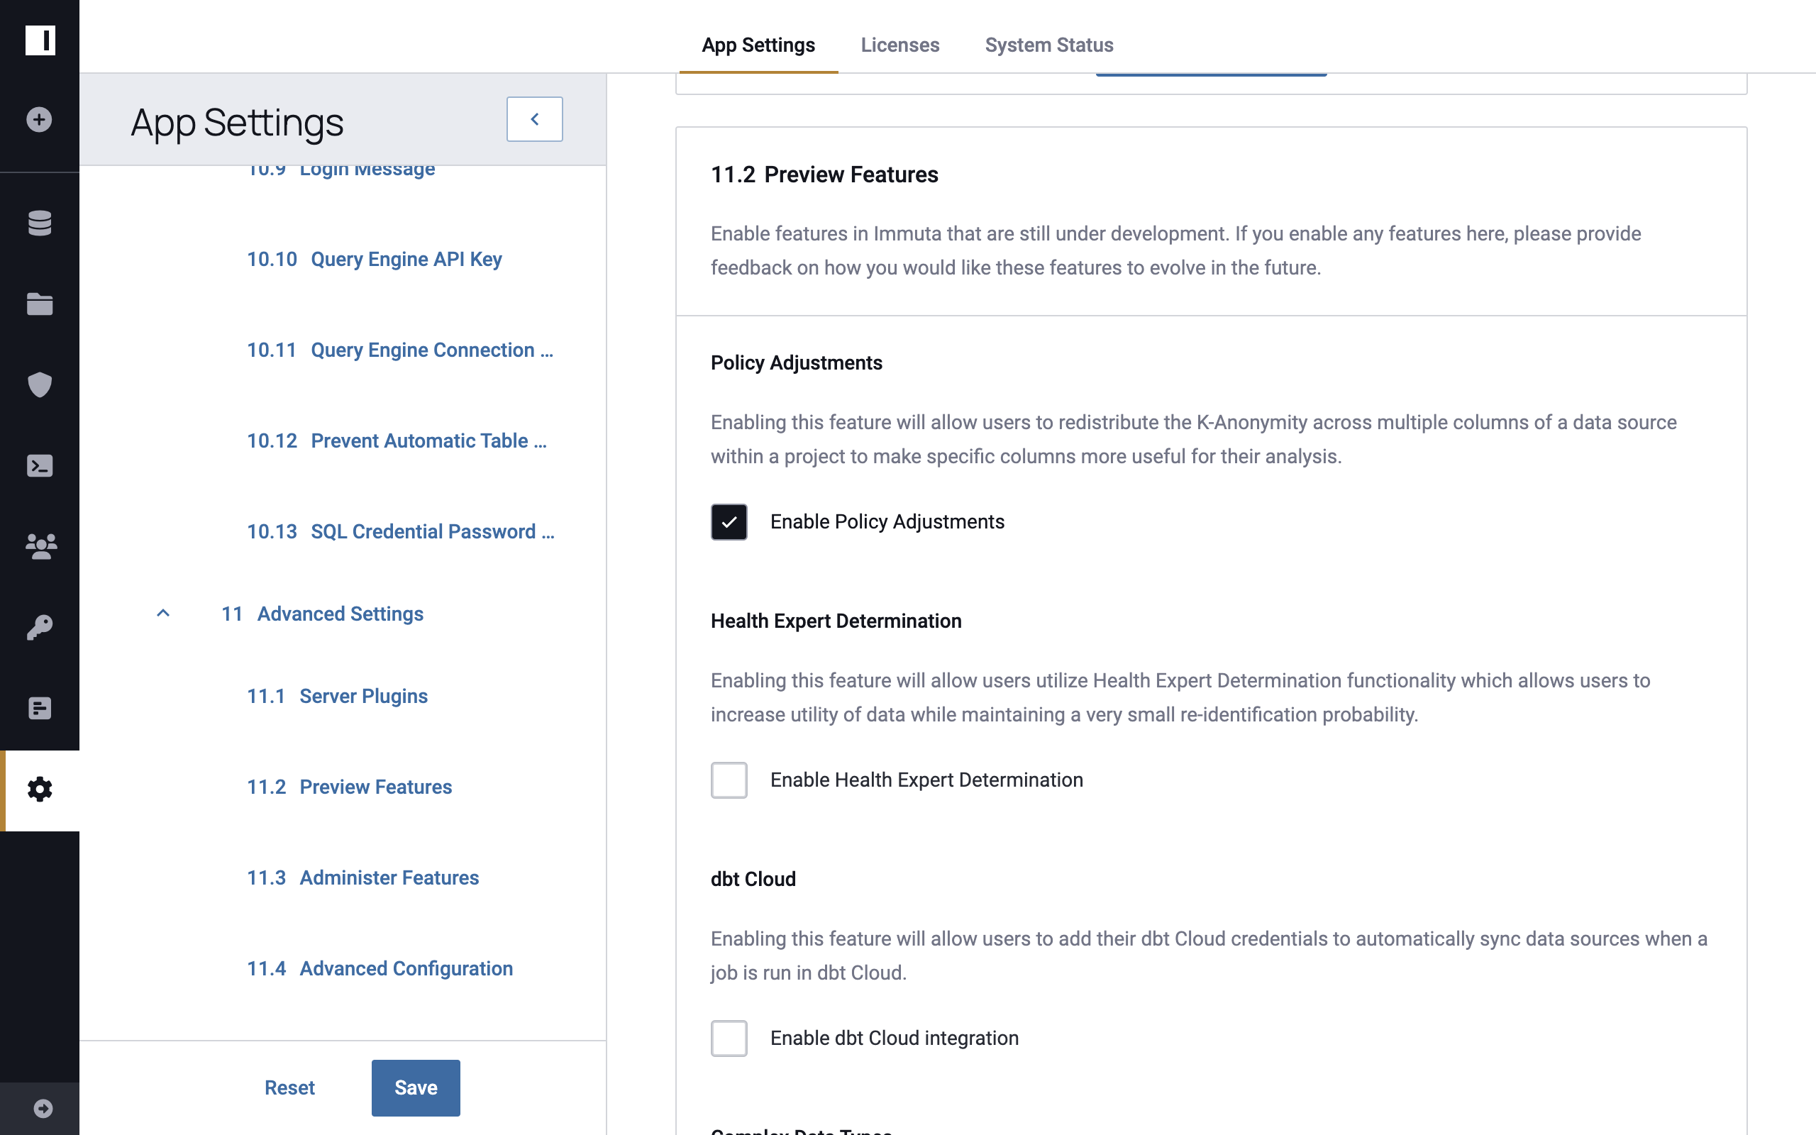
Task: Click the Reset button
Action: pyautogui.click(x=289, y=1087)
